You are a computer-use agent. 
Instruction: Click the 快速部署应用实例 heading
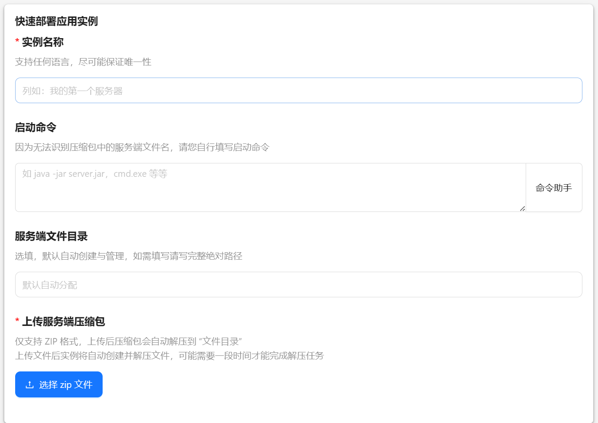56,21
